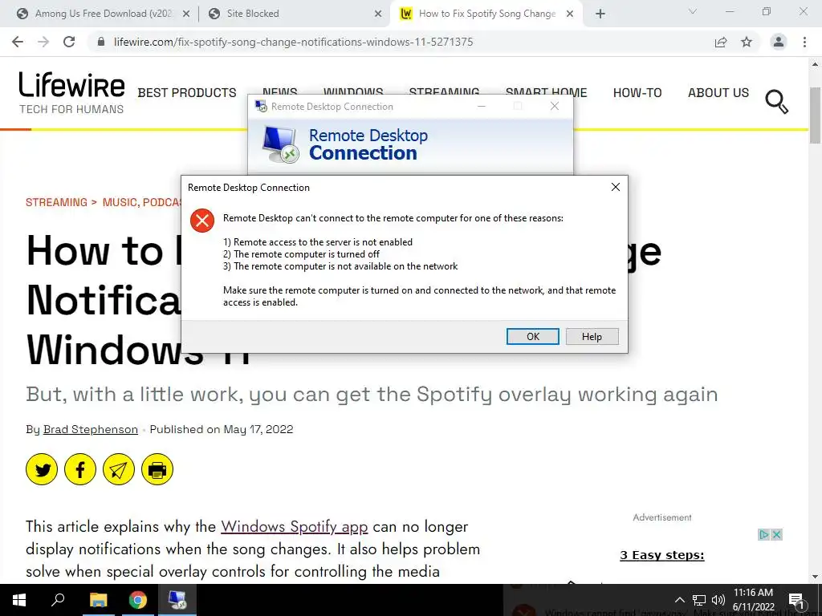The width and height of the screenshot is (822, 616).
Task: Print the article with the printer icon
Action: [157, 469]
